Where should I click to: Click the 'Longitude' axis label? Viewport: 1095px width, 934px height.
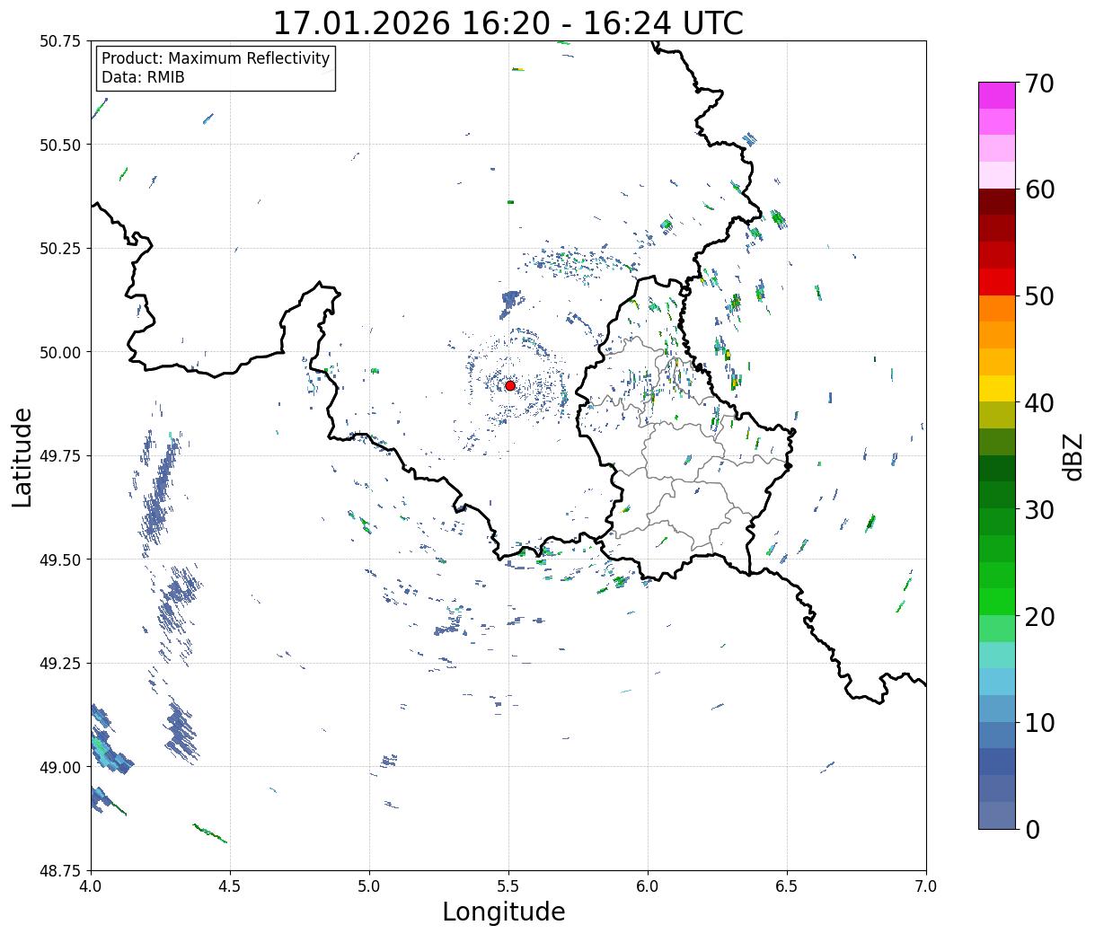(504, 912)
